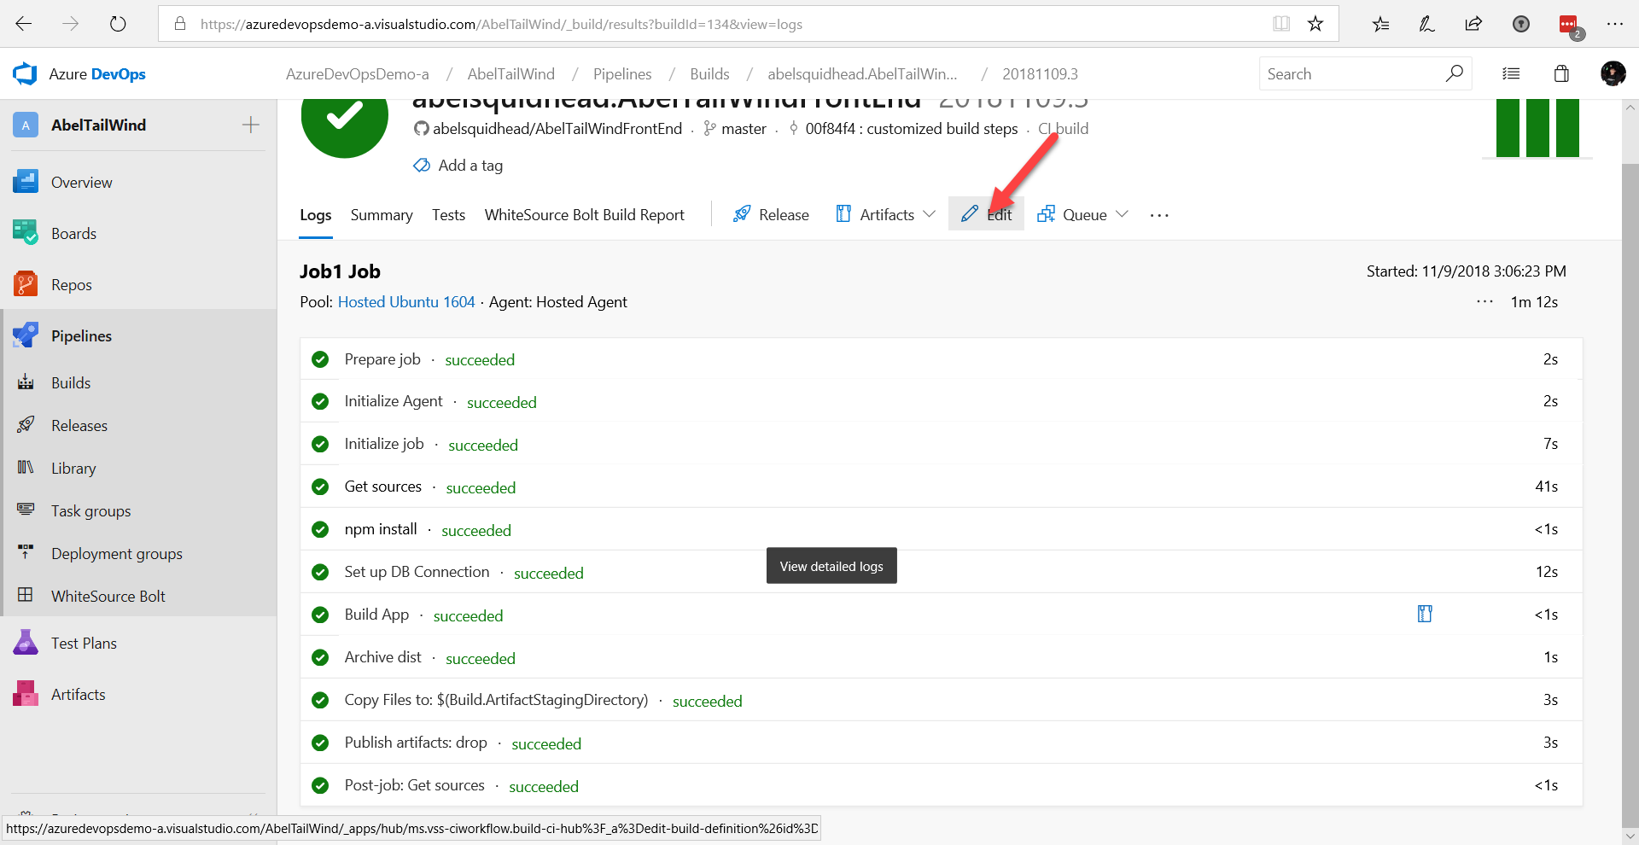Screen dimensions: 1639x845
Task: Click AzureDevOpsDemo-a breadcrumb
Action: (357, 74)
